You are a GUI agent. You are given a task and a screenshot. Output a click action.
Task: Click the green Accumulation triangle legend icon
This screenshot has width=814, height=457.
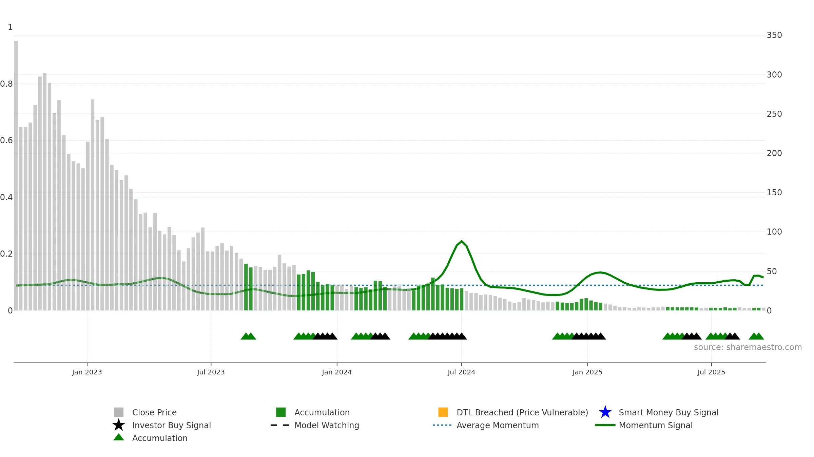click(119, 437)
